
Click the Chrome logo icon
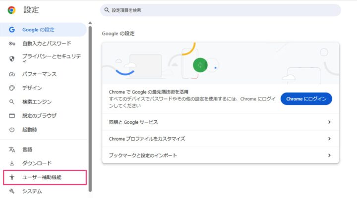[x=11, y=10]
